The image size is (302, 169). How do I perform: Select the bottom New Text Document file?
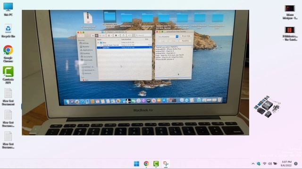tap(8, 140)
